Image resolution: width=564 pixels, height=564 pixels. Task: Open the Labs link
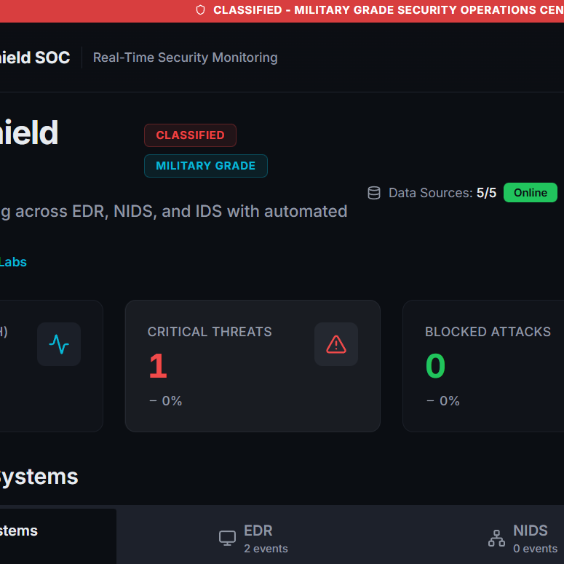[x=13, y=262]
